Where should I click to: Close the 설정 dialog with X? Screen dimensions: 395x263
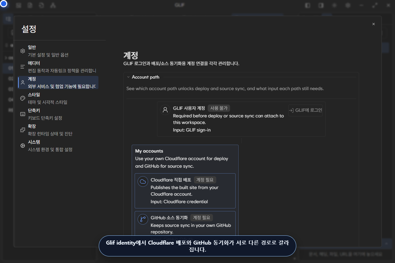373,24
